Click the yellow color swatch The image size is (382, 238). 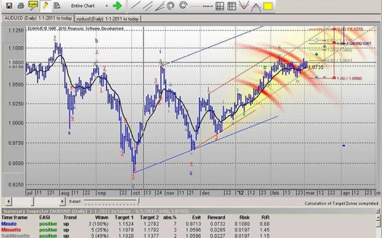point(268,6)
